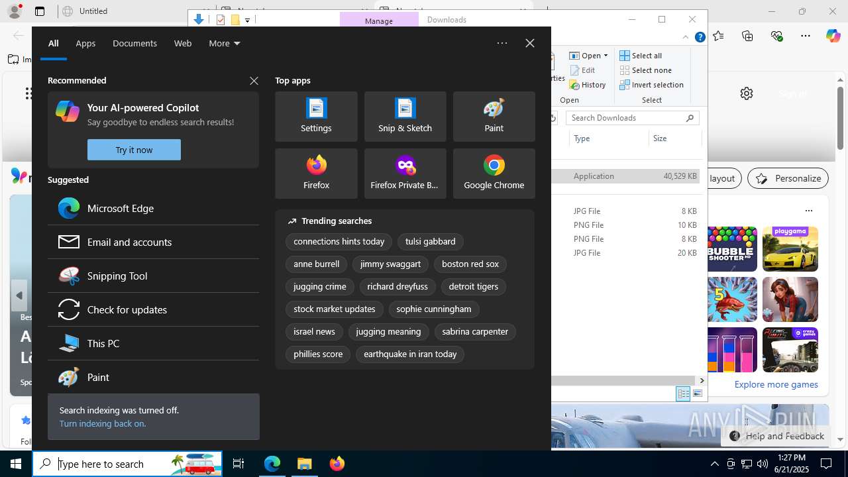Screen dimensions: 848x477
Task: Search trending connections hints today
Action: coord(339,241)
